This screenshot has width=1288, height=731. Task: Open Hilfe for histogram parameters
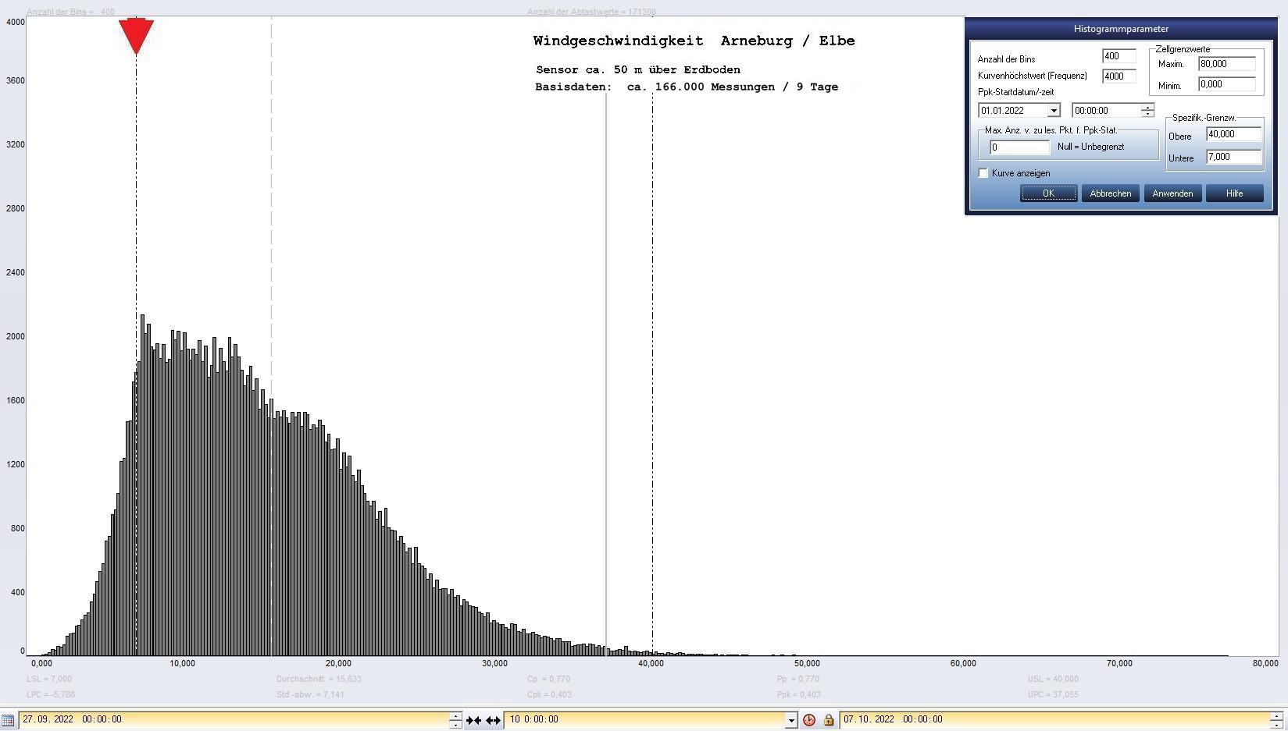click(1234, 193)
